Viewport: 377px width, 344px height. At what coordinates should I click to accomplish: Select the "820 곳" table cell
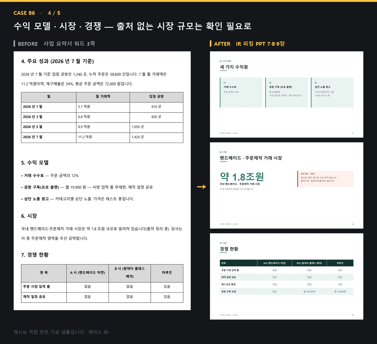(x=156, y=117)
